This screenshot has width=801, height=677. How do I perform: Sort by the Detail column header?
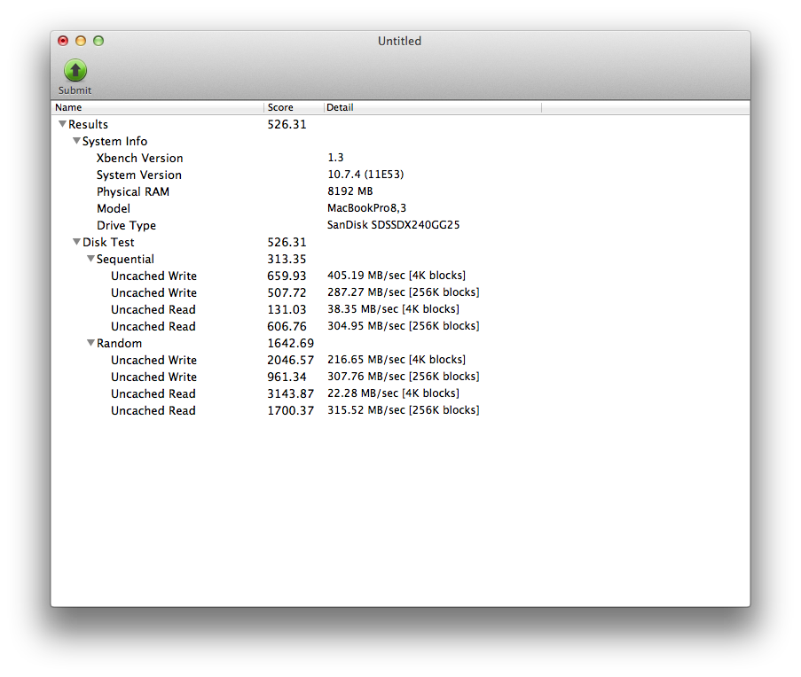[x=433, y=107]
